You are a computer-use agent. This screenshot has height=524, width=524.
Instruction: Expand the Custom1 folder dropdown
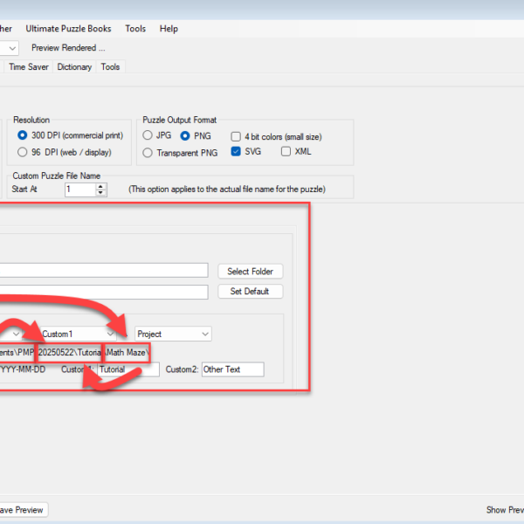(109, 334)
